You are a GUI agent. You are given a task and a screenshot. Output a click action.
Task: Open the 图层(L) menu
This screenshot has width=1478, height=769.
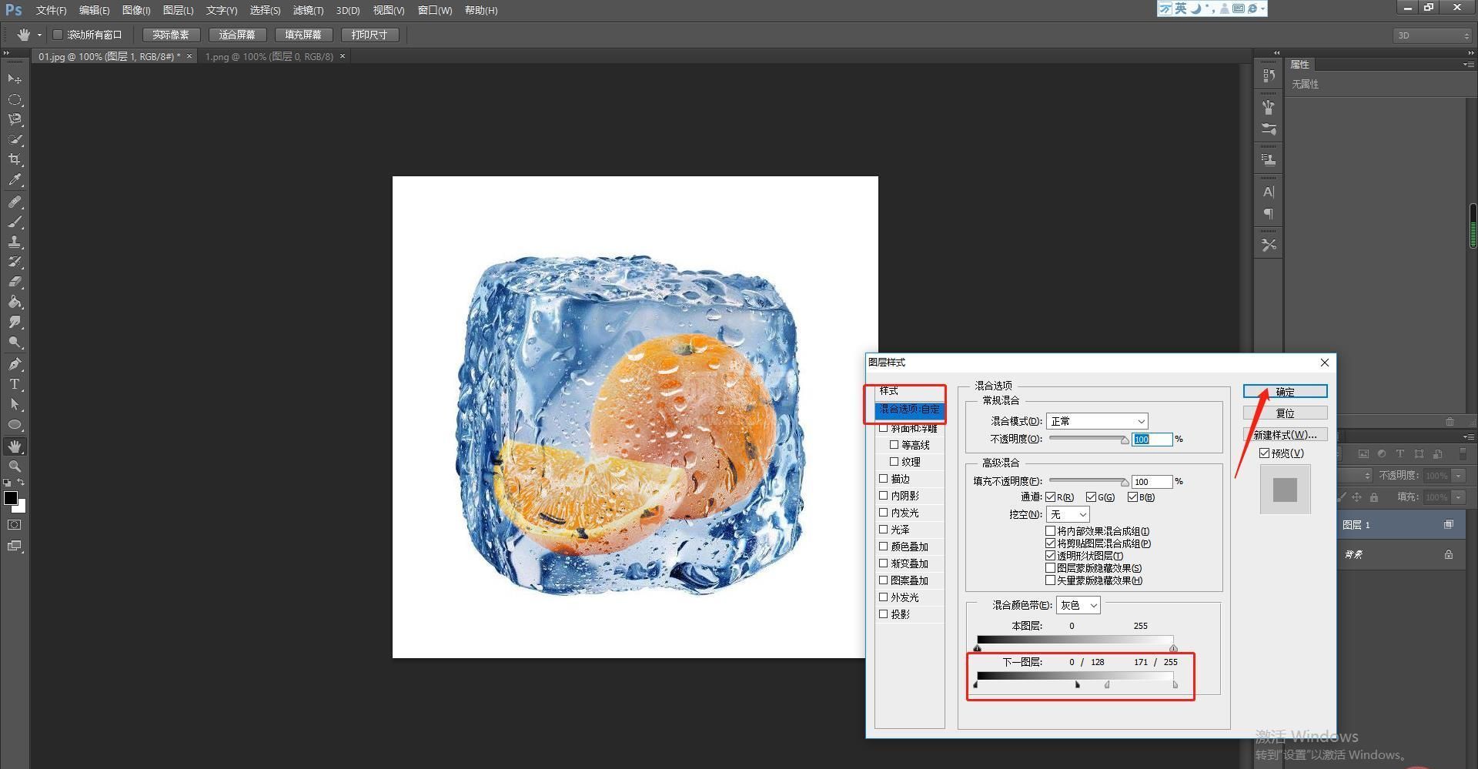178,10
